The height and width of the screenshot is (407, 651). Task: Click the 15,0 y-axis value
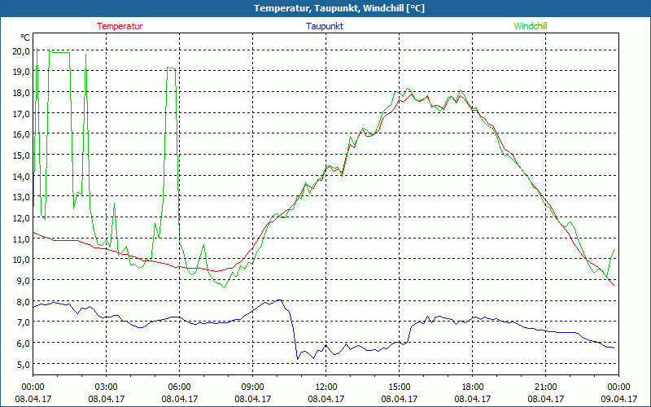click(22, 155)
